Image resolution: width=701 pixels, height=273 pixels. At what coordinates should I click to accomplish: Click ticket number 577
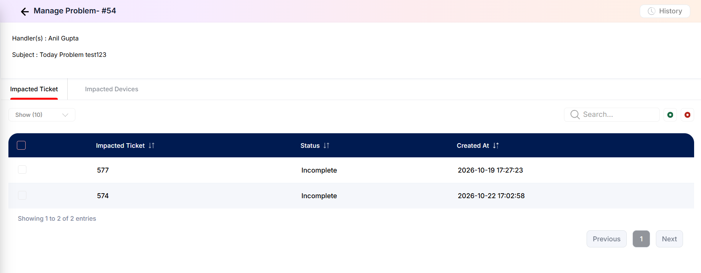(x=103, y=170)
